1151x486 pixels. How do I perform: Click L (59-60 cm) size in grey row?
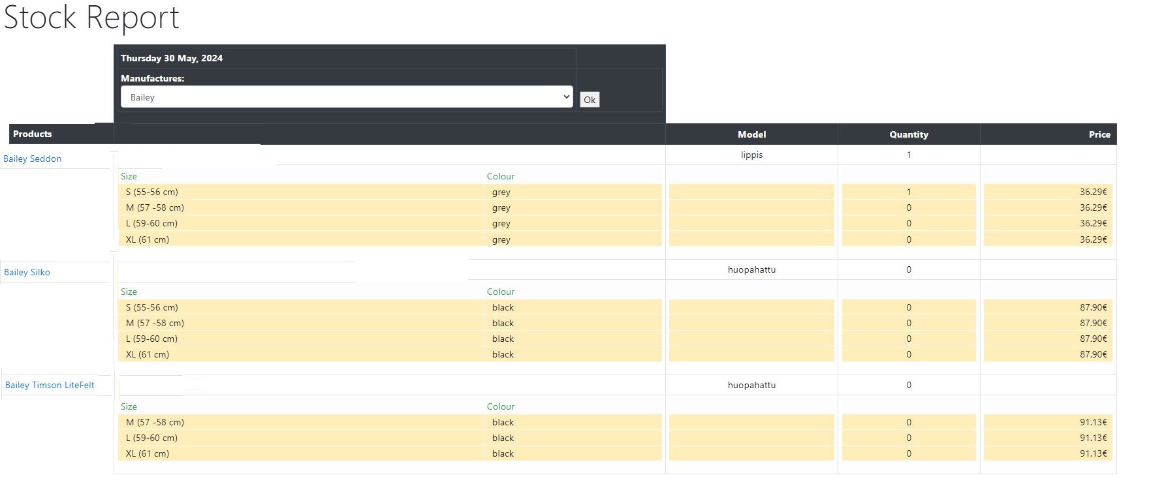pyautogui.click(x=151, y=223)
